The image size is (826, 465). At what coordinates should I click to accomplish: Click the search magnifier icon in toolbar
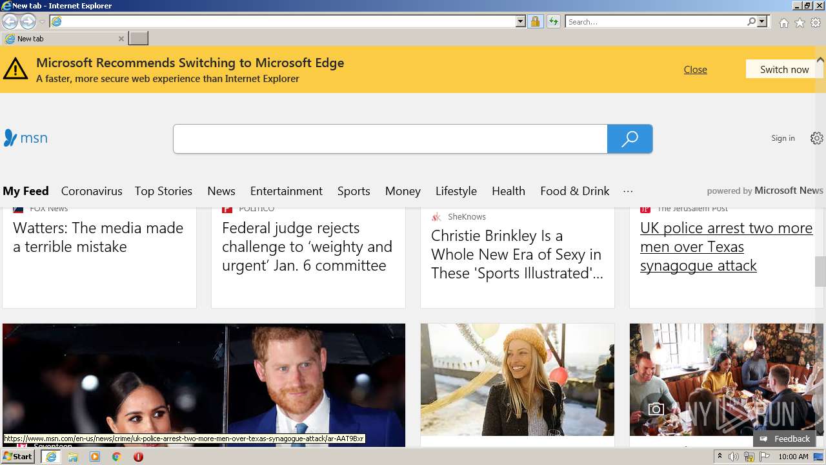pos(751,21)
